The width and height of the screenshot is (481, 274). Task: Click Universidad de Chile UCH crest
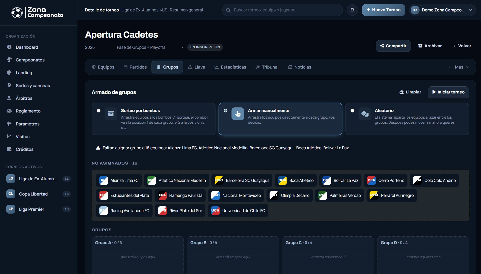tap(215, 211)
